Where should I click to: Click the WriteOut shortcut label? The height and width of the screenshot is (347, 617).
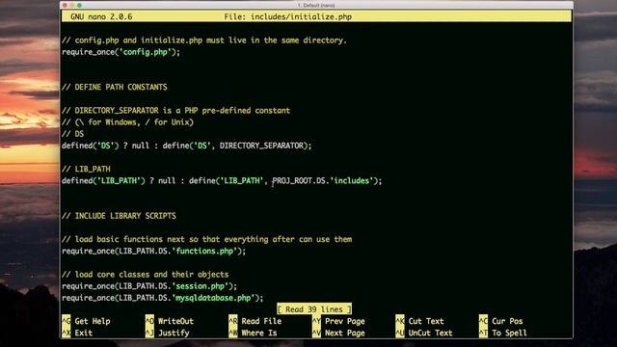pos(175,321)
